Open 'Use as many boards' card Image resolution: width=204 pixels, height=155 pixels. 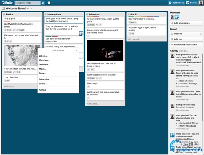(105, 33)
